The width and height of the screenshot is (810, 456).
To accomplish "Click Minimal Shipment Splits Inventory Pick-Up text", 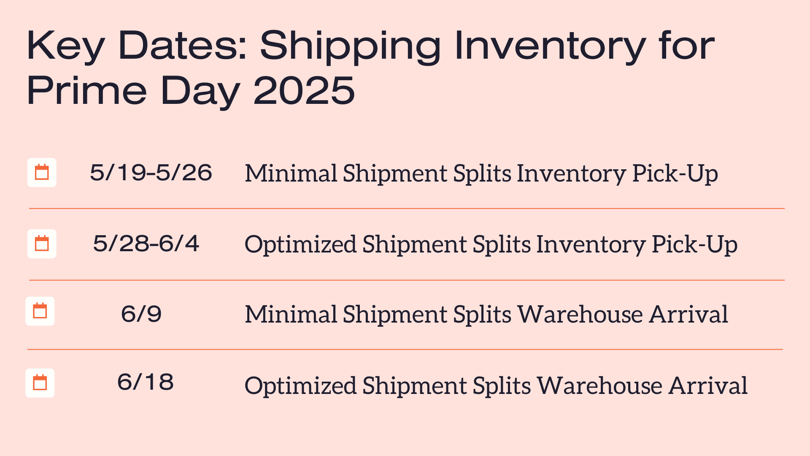I will [x=481, y=174].
